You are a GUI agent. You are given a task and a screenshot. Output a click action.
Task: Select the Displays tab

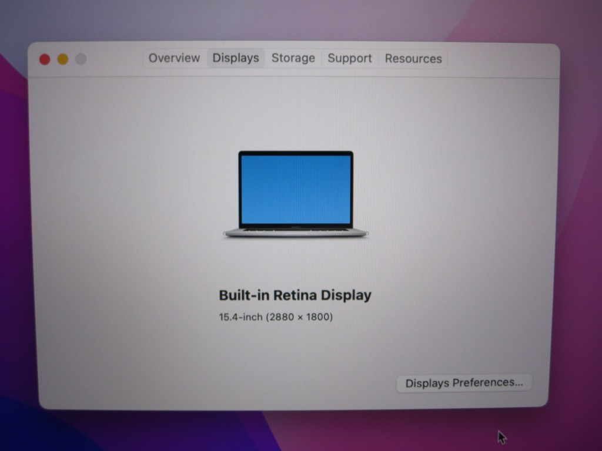click(x=236, y=58)
